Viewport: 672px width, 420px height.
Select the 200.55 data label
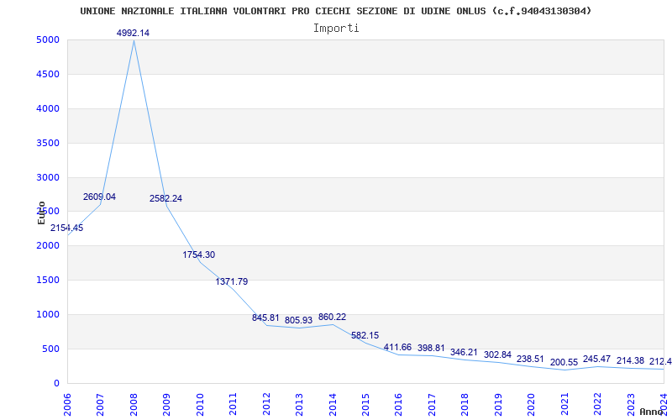[x=564, y=362]
